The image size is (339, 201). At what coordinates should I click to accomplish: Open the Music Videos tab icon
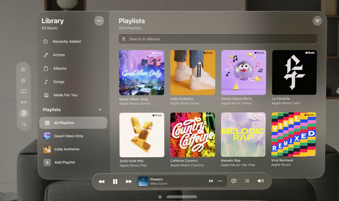point(23,91)
